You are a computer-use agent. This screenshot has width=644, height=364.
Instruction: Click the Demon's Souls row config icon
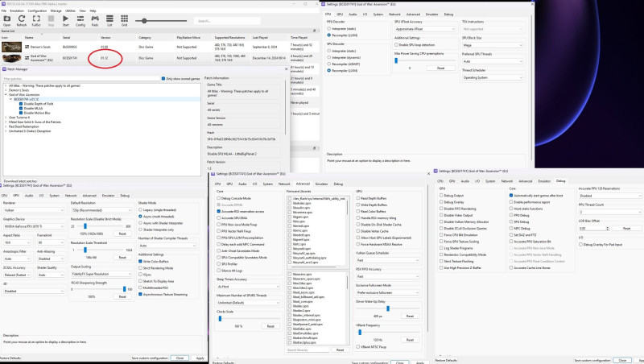27,47
